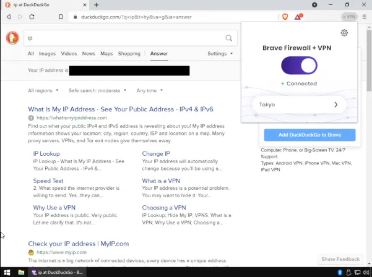
Task: Click the https://whatismyipaddress.com URL text
Action: click(72, 117)
